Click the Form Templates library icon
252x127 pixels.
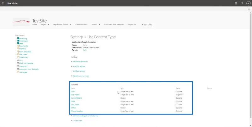18,52
